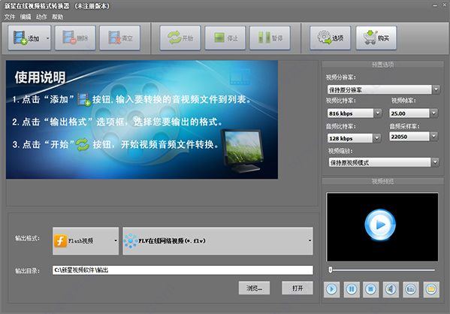
Task: Click the video preview seek slider handle
Action: (331, 270)
